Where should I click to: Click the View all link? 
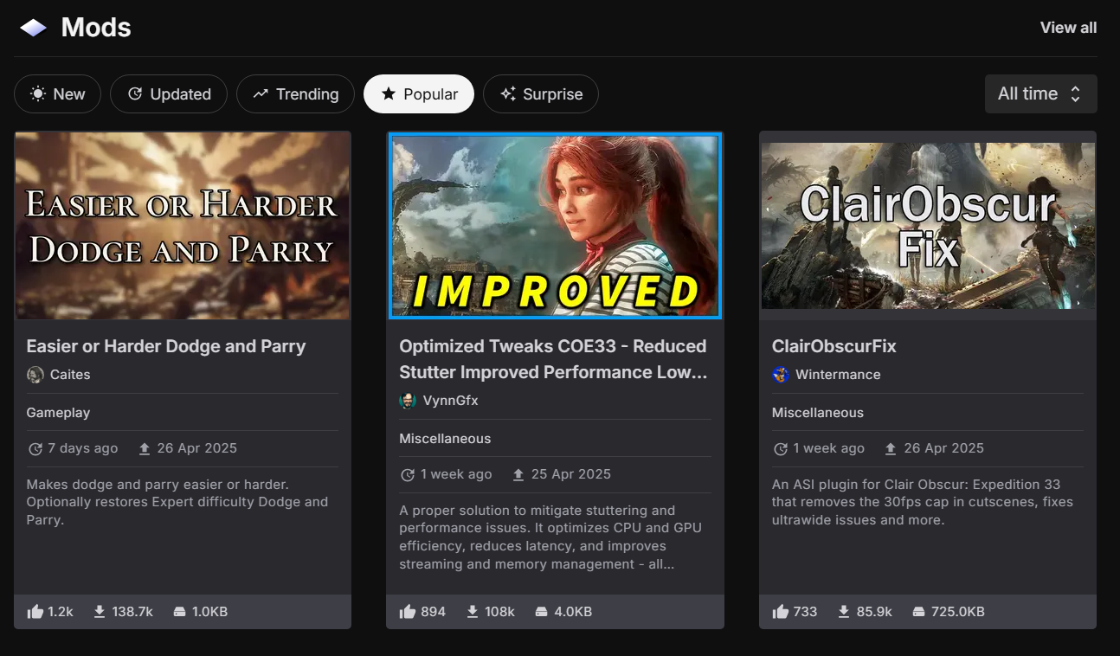tap(1068, 28)
